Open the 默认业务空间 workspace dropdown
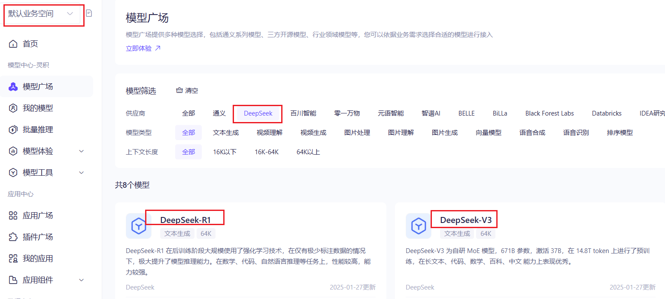The width and height of the screenshot is (665, 299). pyautogui.click(x=42, y=14)
